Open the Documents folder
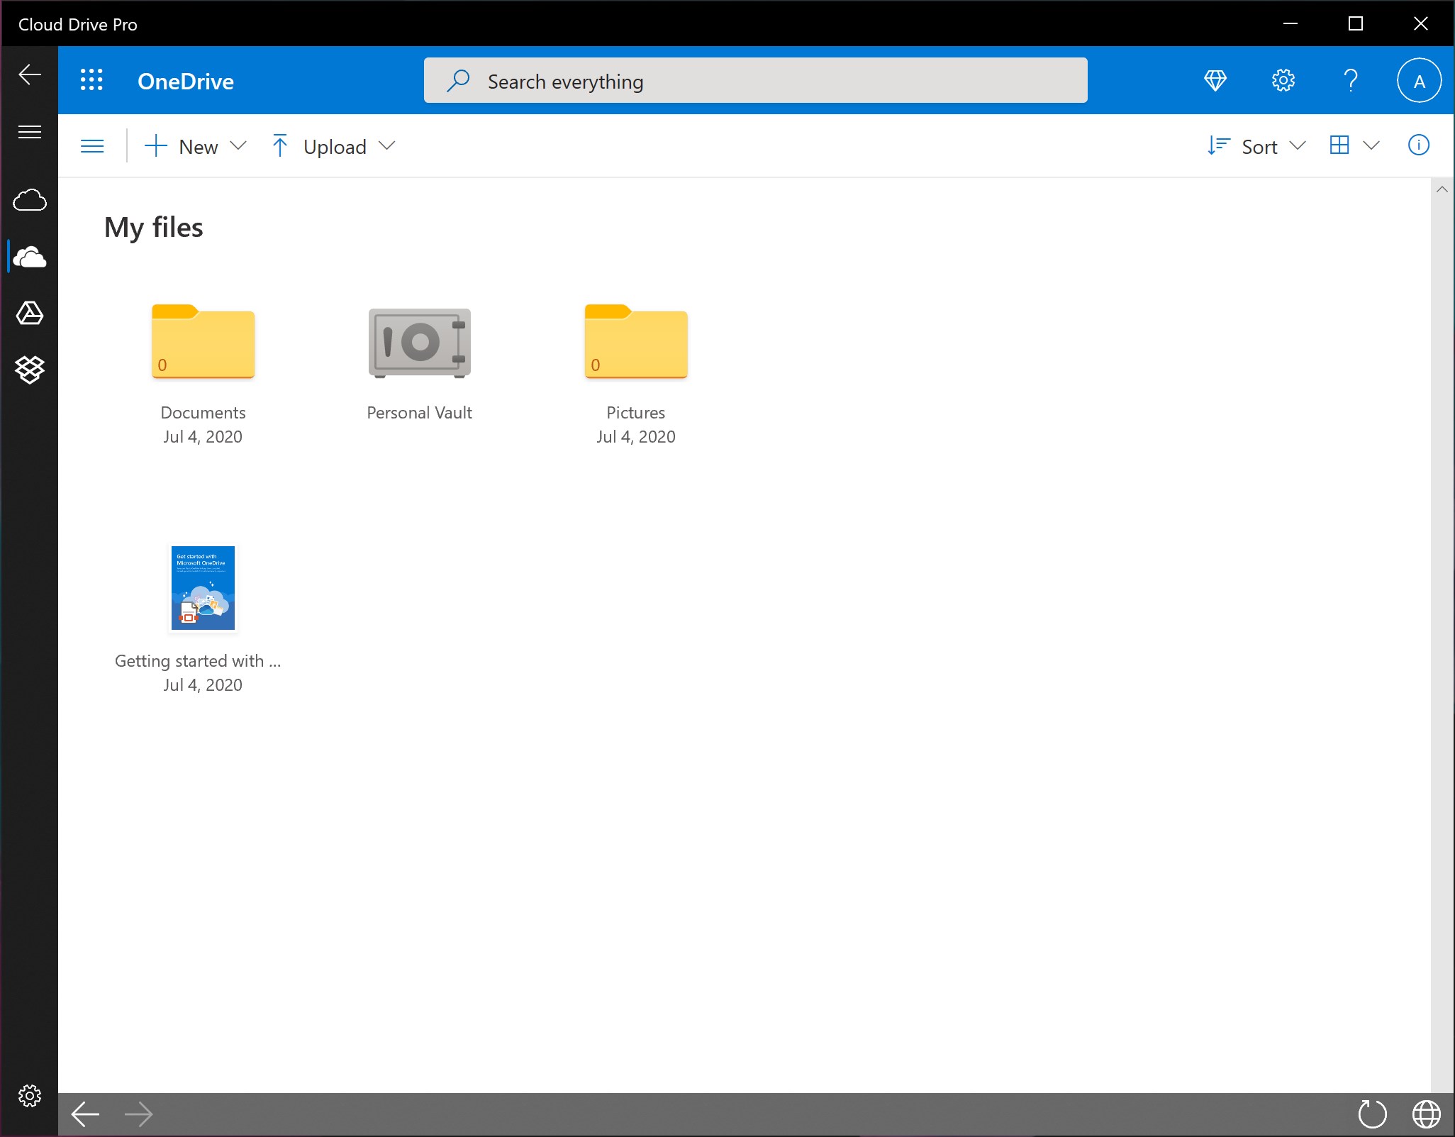Screen dimensions: 1455x1137 (x=203, y=342)
